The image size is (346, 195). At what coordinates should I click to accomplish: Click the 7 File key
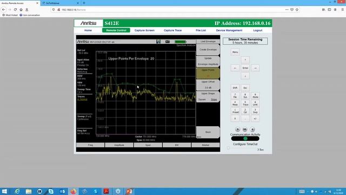235,96
